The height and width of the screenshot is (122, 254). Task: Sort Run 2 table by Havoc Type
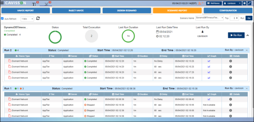click(23, 56)
